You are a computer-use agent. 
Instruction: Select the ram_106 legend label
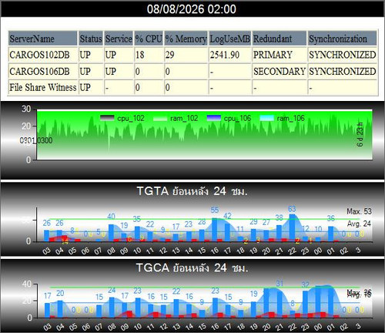point(291,118)
